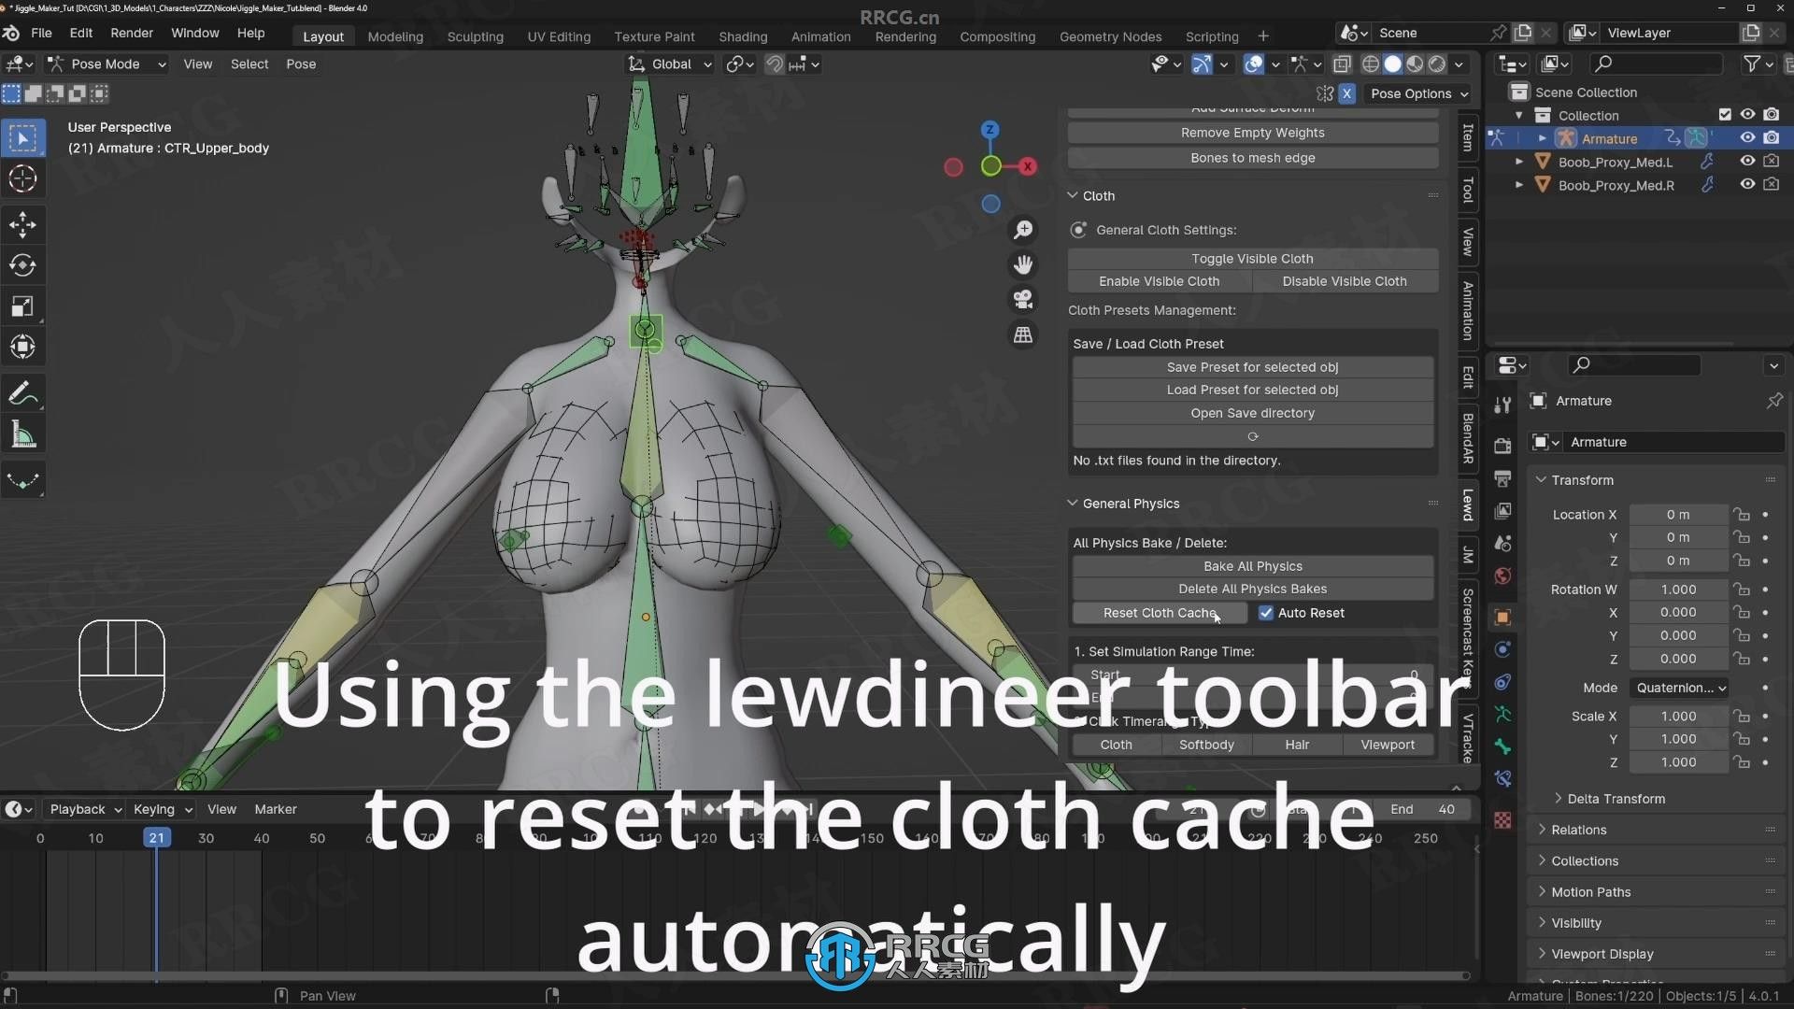Select the Cursor tool in left toolbar
Screen dimensions: 1794x1009
(x=22, y=178)
